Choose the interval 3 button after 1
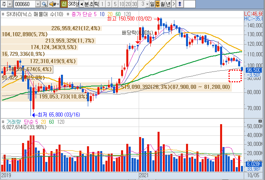Screen dimensions: 265x180 [x=109, y=4]
